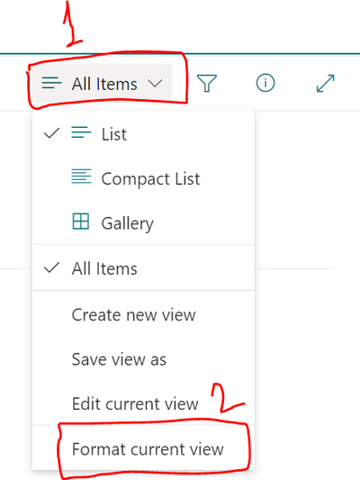Click the Gallery grid icon
Viewport: 360px width, 480px height.
(81, 222)
